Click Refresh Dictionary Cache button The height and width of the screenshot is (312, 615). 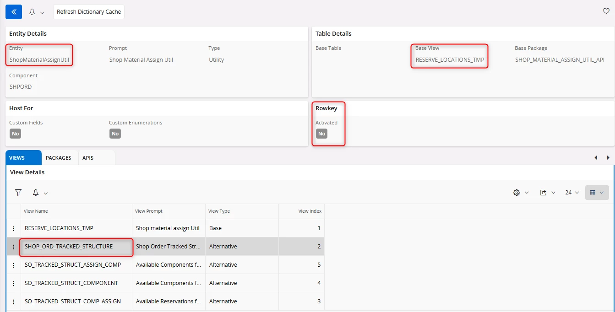[89, 12]
